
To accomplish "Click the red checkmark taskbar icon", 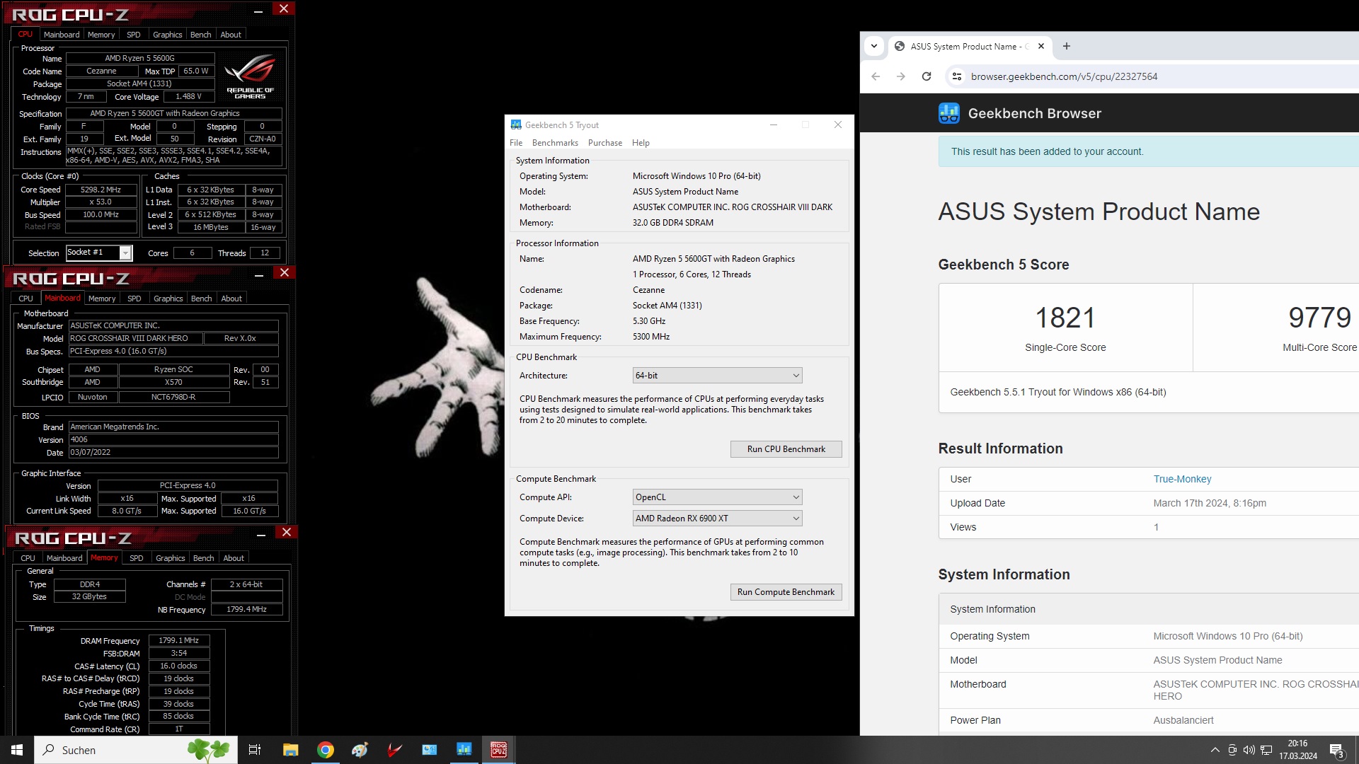I will coord(395,750).
